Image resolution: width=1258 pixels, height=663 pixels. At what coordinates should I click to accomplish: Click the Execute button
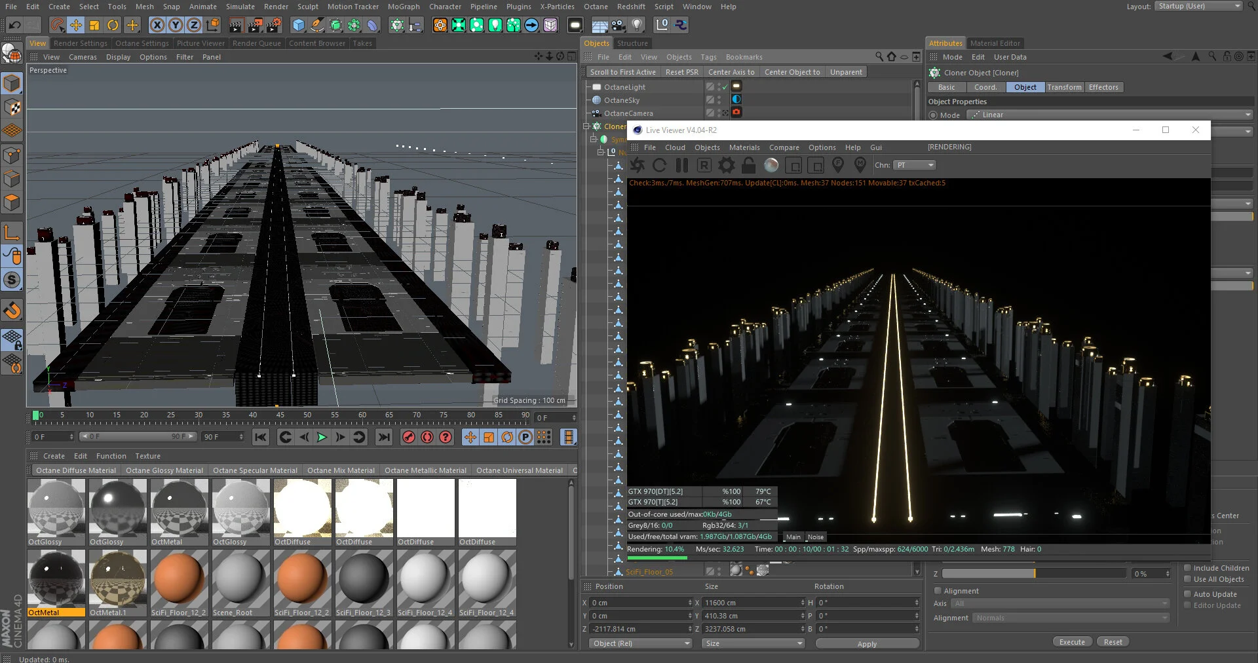[x=1072, y=642]
